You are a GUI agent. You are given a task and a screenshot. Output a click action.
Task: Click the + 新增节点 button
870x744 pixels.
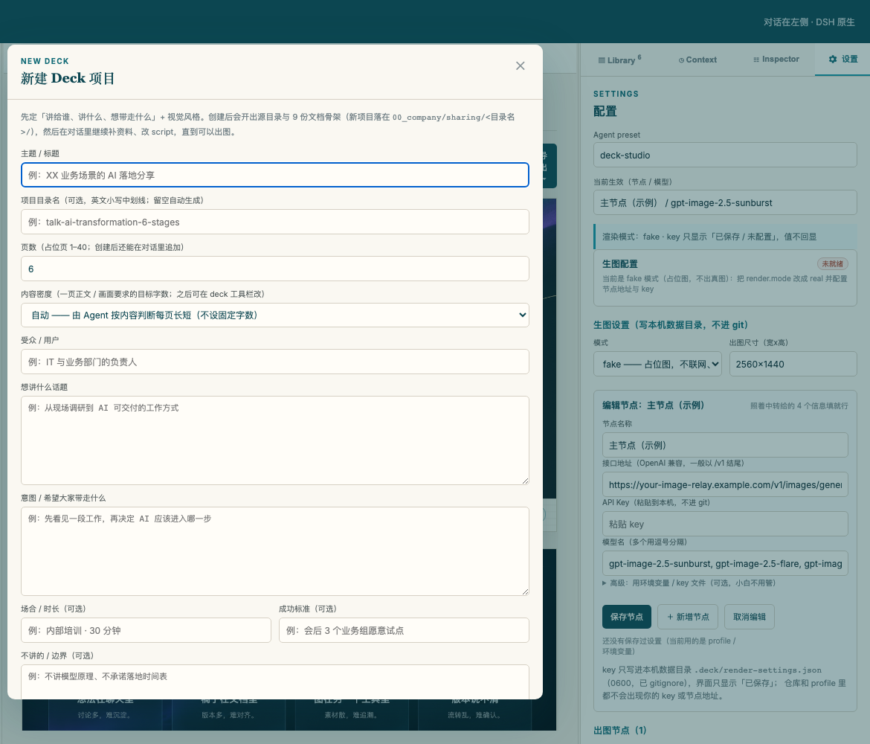[688, 617]
